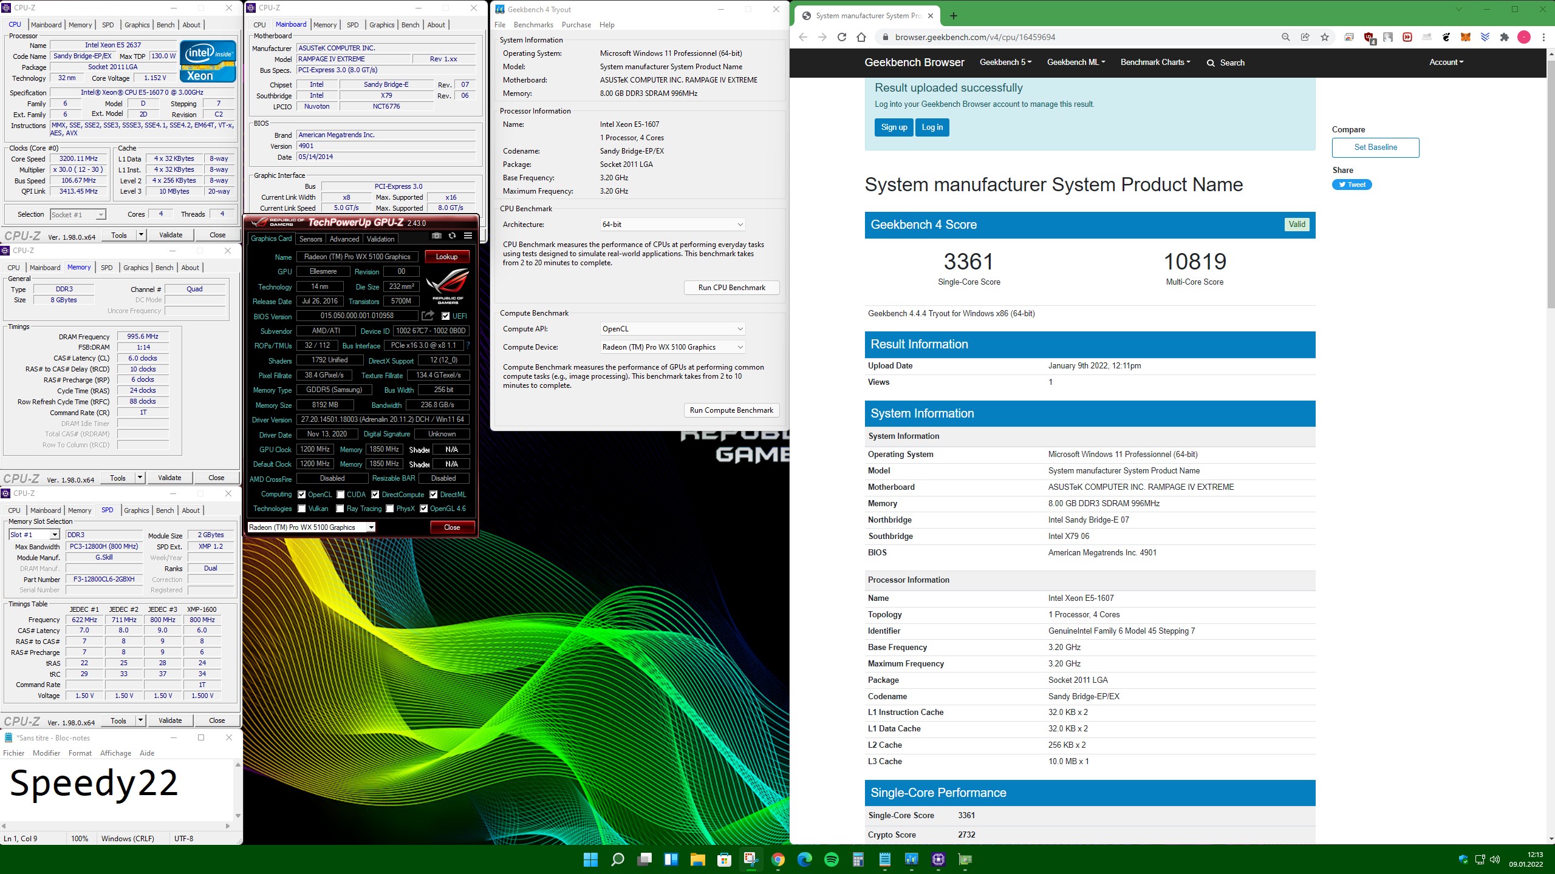Expand the Geekbench 5 navigation dropdown
Viewport: 1555px width, 874px height.
pyautogui.click(x=1006, y=62)
